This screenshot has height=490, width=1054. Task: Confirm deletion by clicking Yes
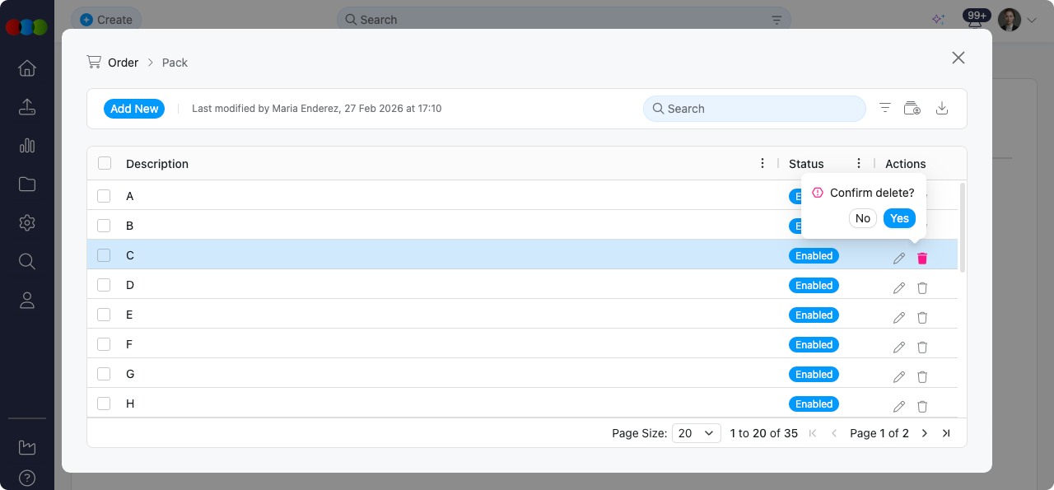[x=899, y=218]
